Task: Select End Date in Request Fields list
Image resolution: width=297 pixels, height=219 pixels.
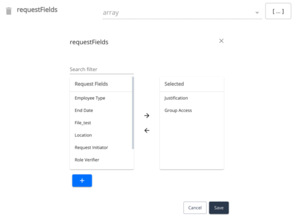Action: [84, 110]
